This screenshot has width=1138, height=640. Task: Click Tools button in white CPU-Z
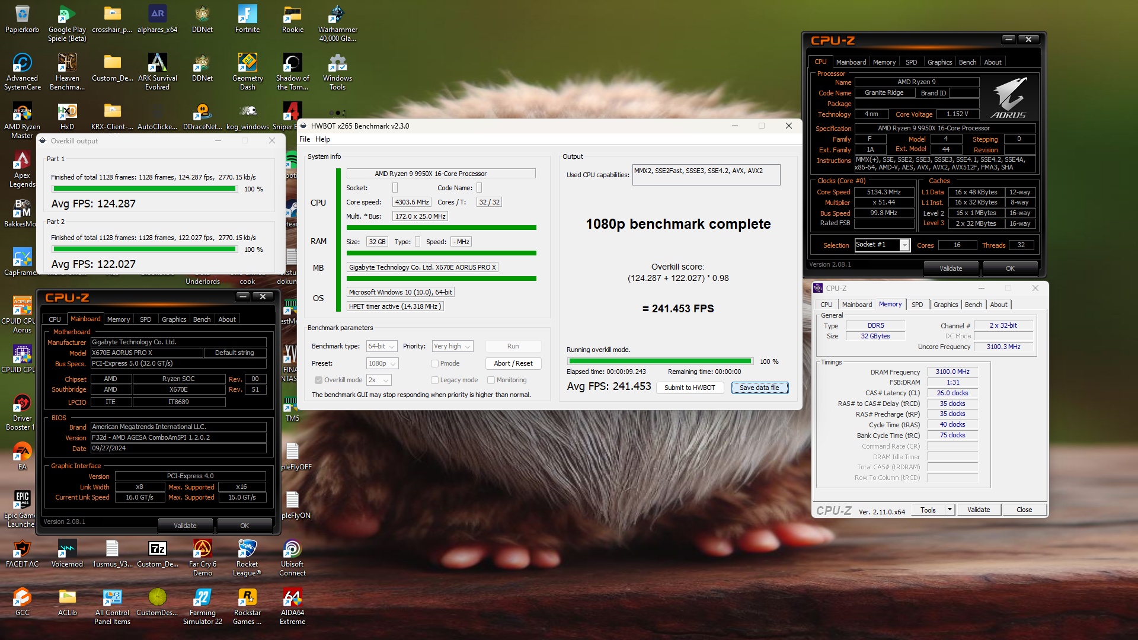point(928,510)
